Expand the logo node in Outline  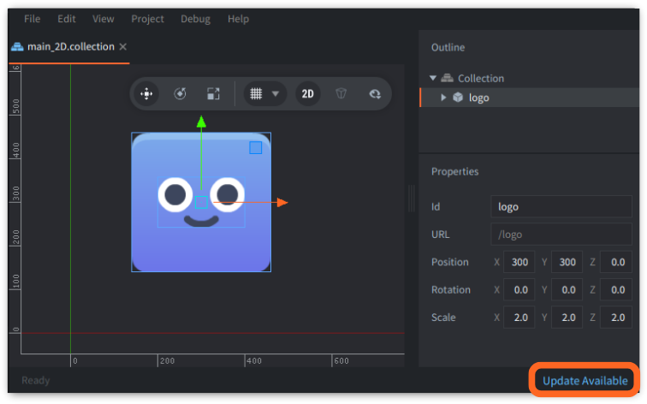click(443, 98)
